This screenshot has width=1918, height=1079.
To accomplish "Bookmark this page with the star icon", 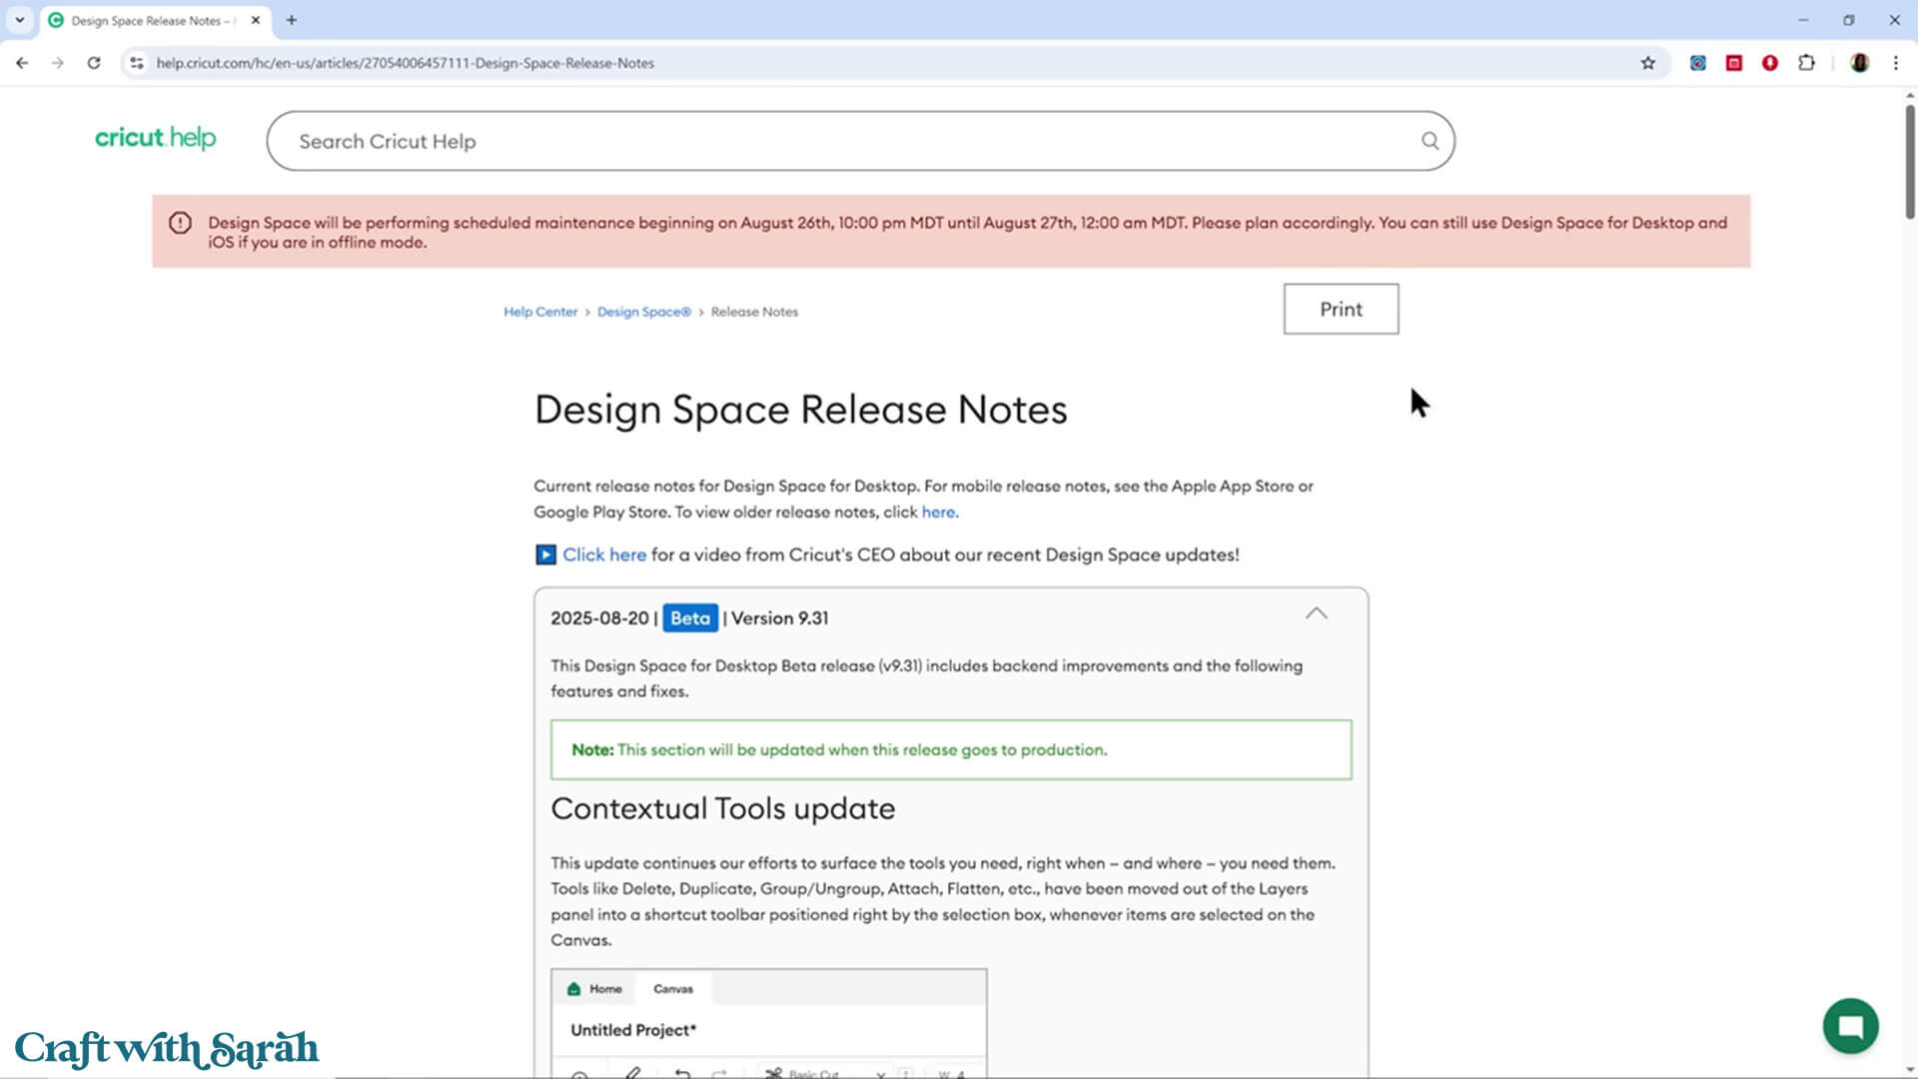I will (x=1648, y=63).
